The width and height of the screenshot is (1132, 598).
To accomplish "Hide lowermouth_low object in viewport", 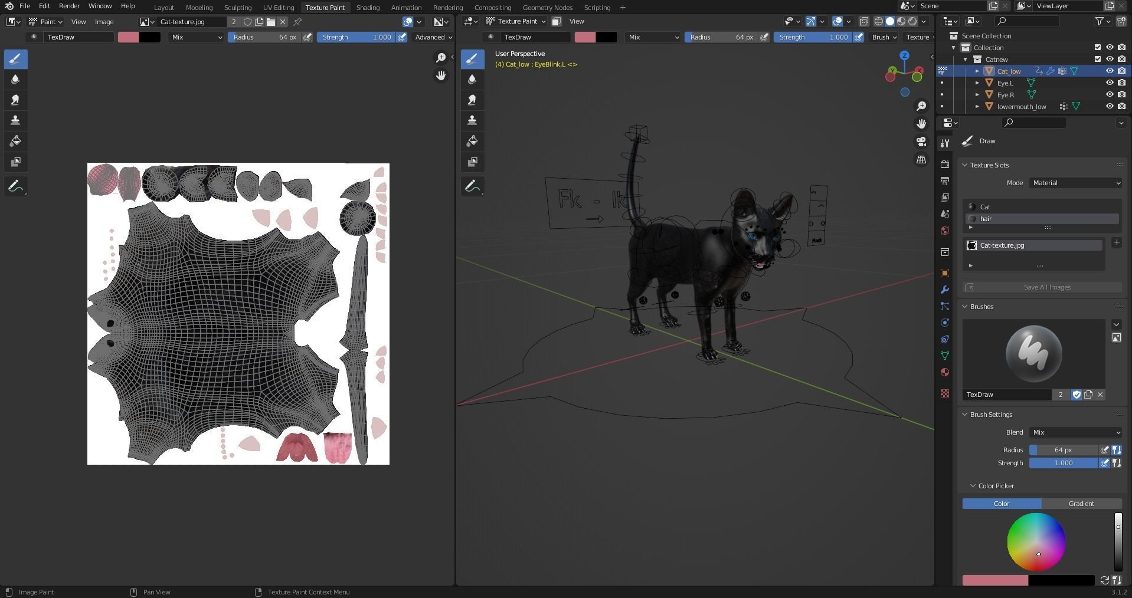I will (x=1110, y=106).
